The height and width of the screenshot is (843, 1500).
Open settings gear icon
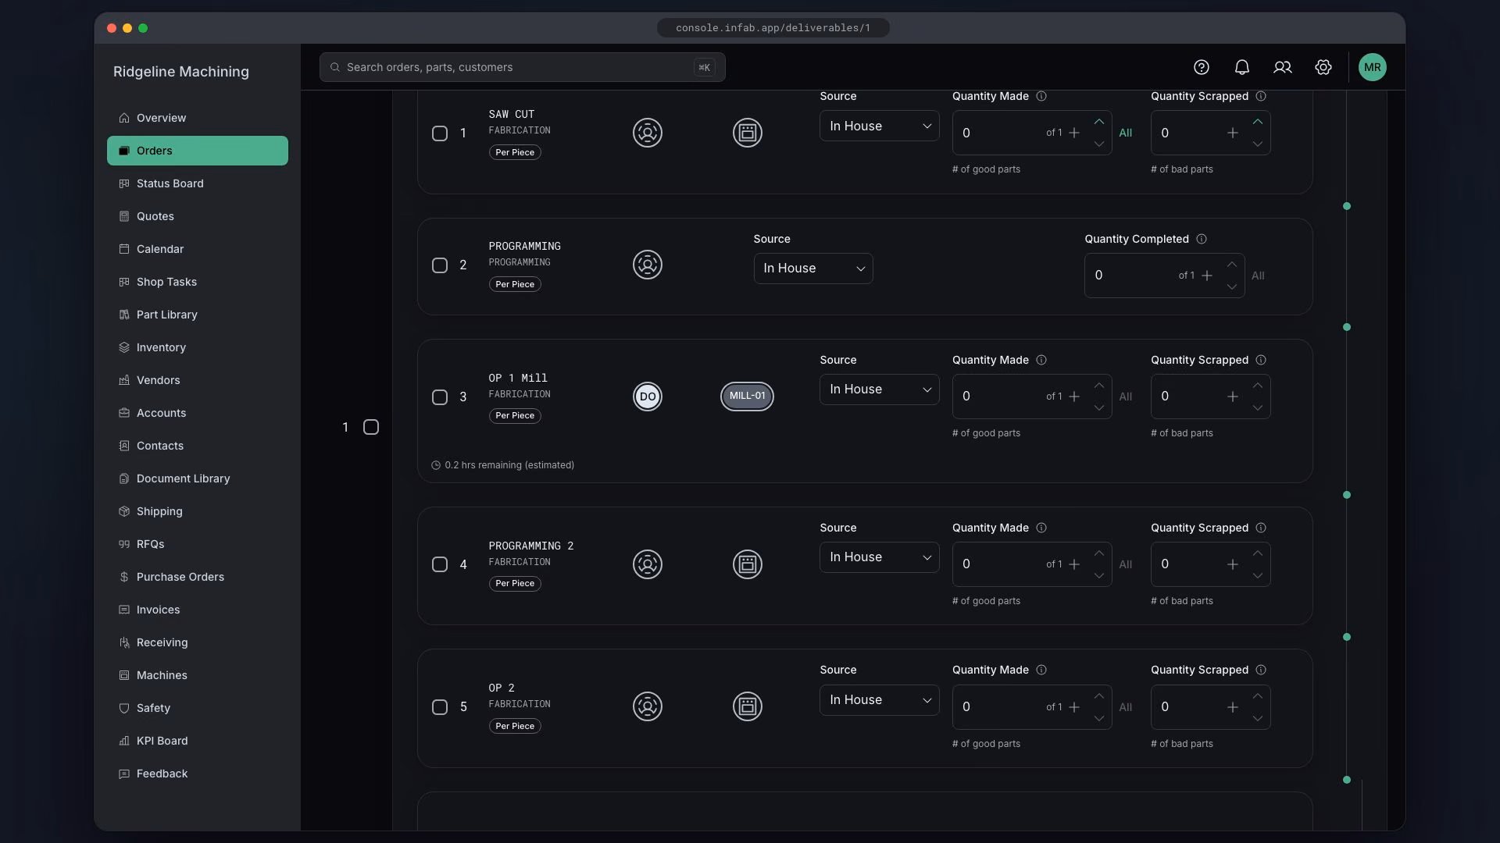click(x=1323, y=67)
